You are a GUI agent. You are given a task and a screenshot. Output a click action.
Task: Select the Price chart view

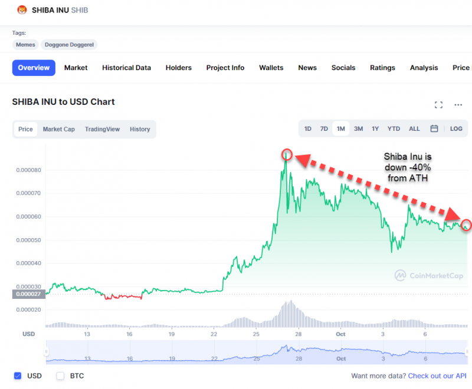[25, 129]
